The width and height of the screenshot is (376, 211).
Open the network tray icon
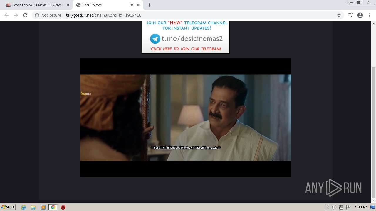click(341, 207)
